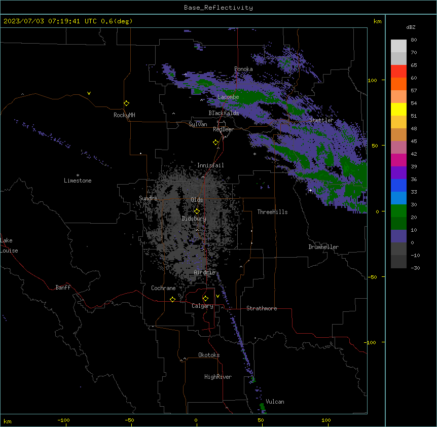The height and width of the screenshot is (427, 437).
Task: Click the Cochrane city label
Action: pos(163,288)
